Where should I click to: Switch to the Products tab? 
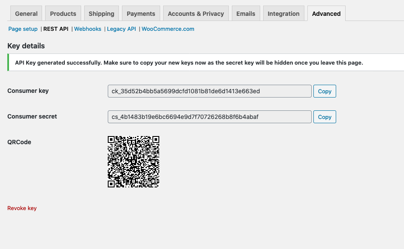[x=63, y=14]
